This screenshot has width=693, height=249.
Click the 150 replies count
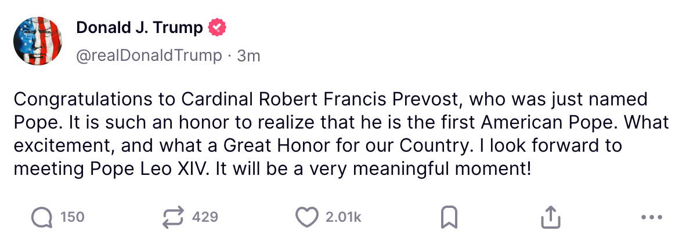(73, 218)
